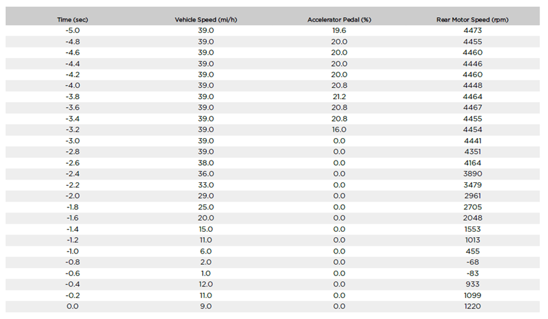Select the 1220 motor speed in last row
The height and width of the screenshot is (319, 548).
(x=473, y=306)
